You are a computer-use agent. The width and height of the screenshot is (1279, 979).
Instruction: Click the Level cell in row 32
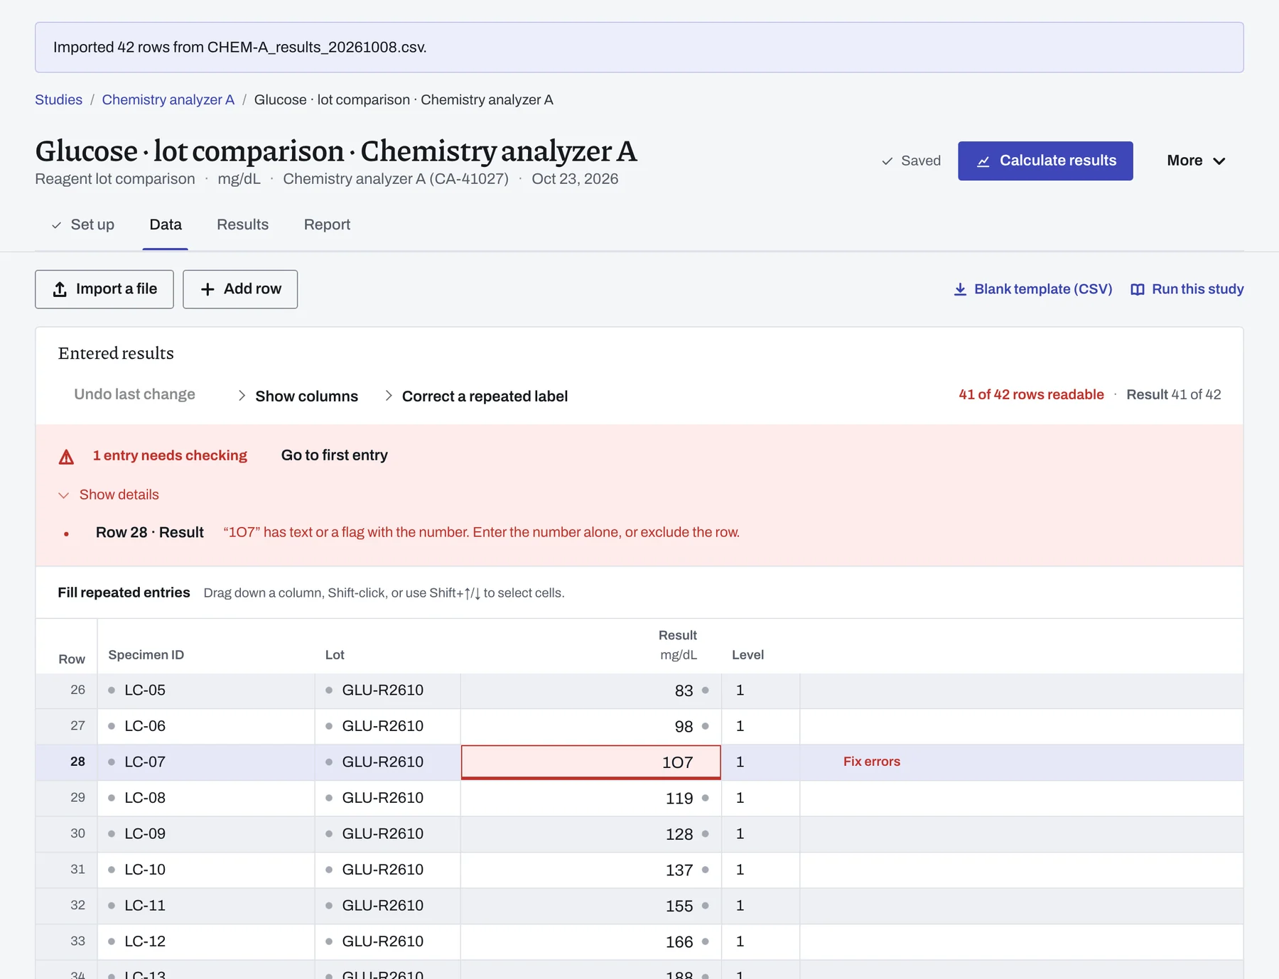[x=761, y=906]
